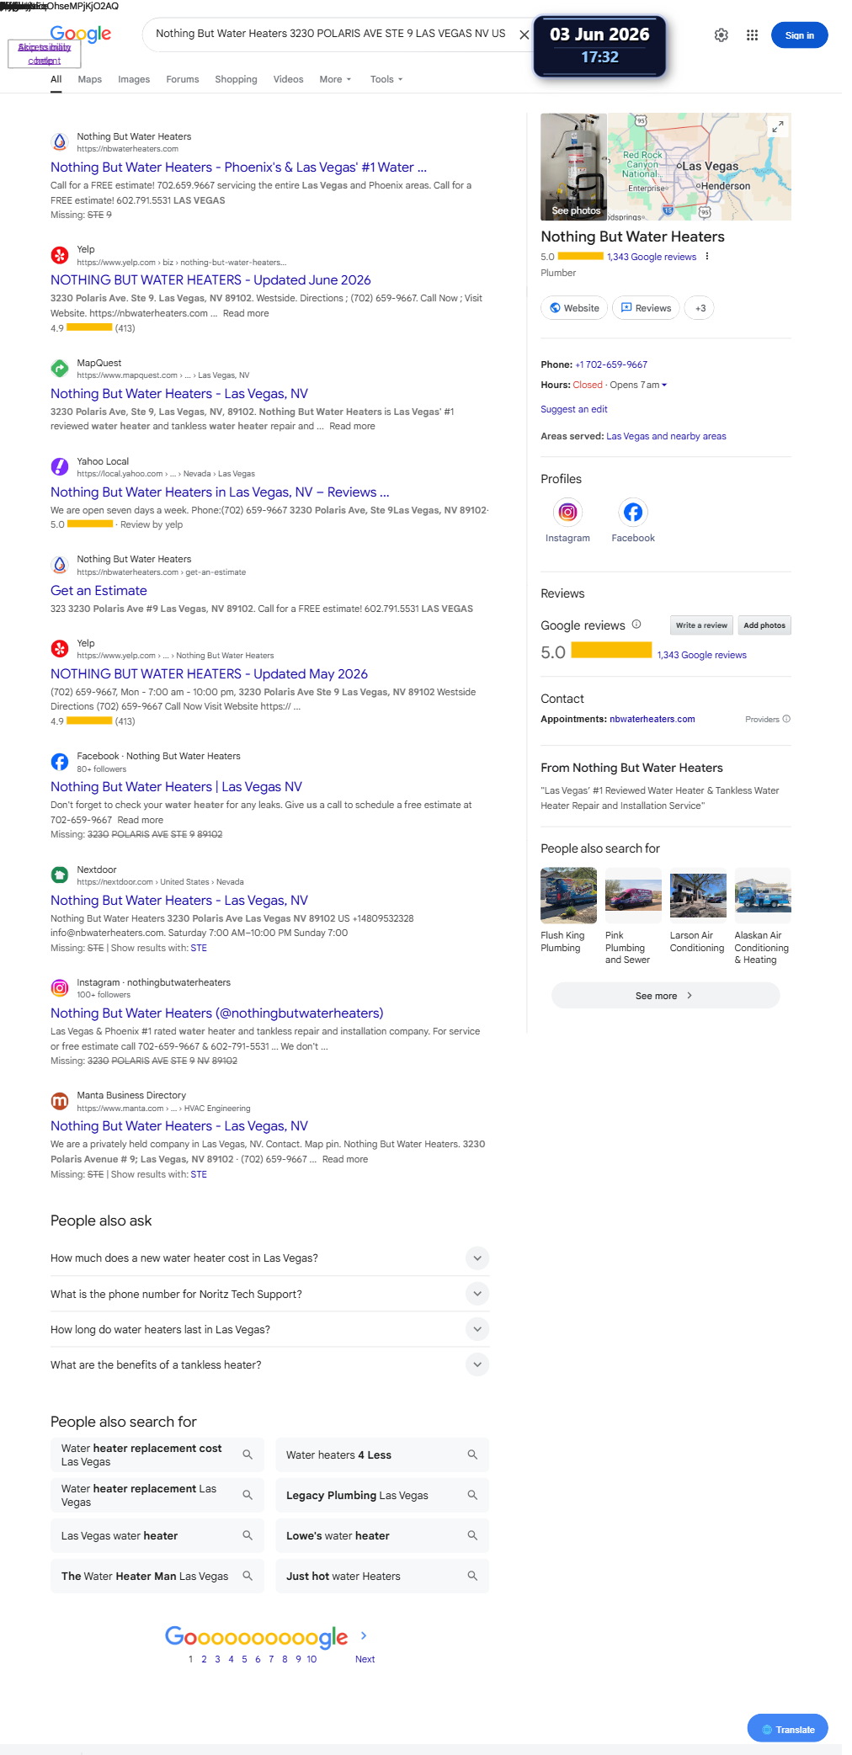This screenshot has height=1755, width=852.
Task: Click the info icon next to Google reviews
Action: 636,625
